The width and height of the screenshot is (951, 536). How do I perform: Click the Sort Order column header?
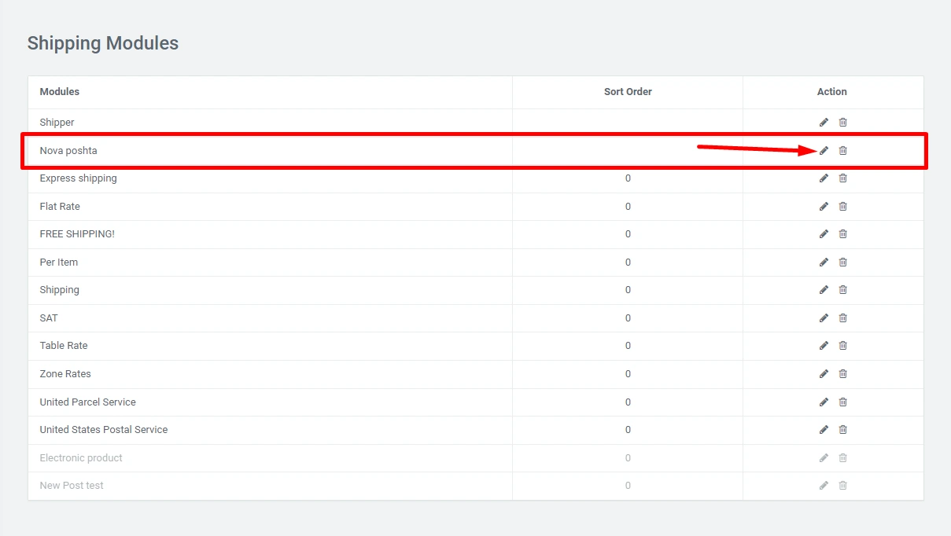tap(628, 92)
